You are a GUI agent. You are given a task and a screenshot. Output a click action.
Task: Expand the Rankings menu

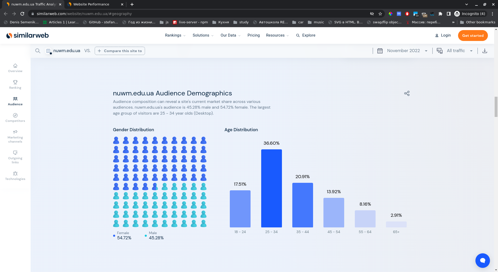[x=175, y=35]
